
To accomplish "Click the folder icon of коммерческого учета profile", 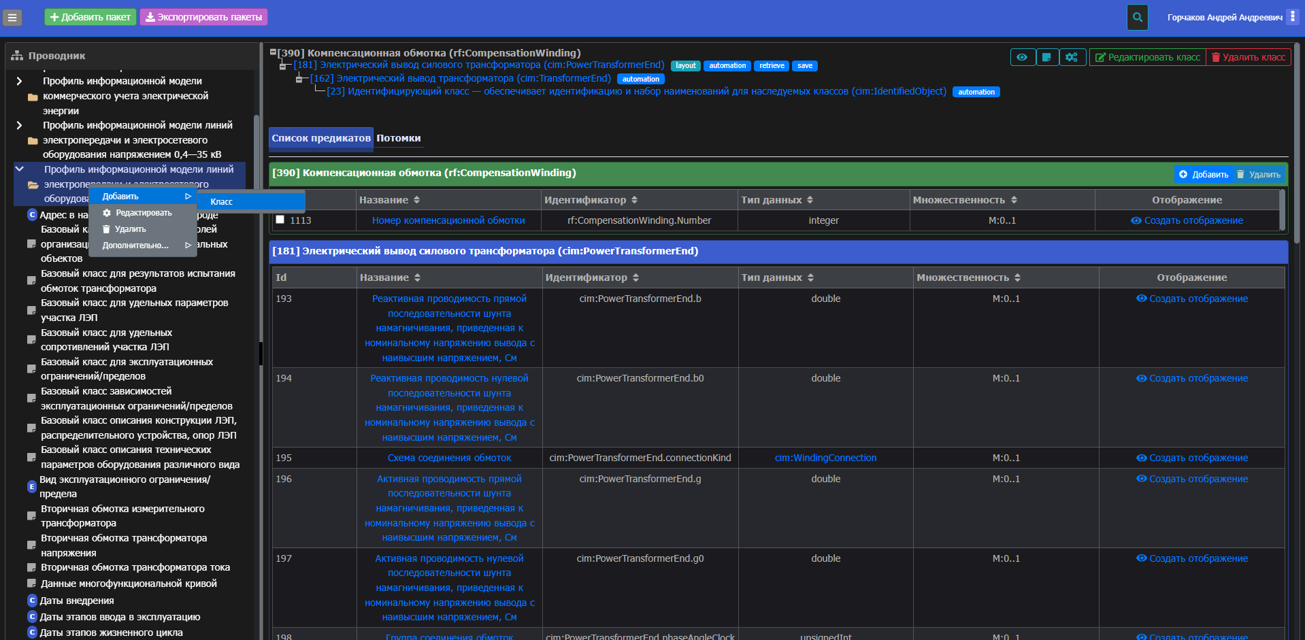I will tap(32, 97).
